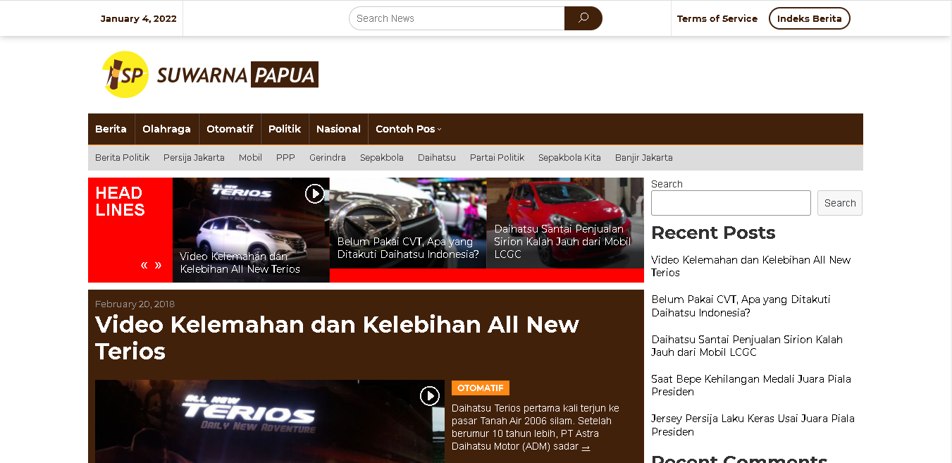Select the Mobil topic link
The height and width of the screenshot is (463, 952).
pos(250,158)
